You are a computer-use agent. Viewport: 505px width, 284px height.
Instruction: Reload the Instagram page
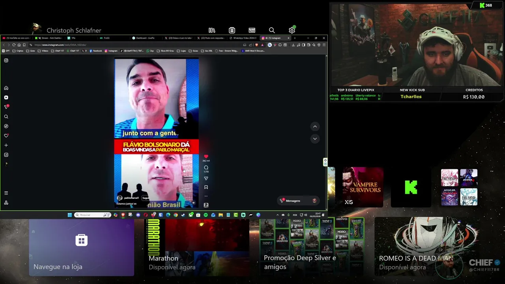[x=14, y=45]
